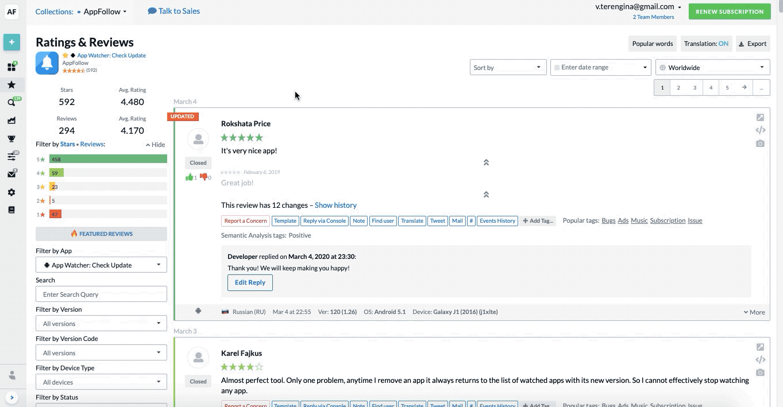Filter by 4 star bar
The image size is (783, 407).
tap(108, 173)
